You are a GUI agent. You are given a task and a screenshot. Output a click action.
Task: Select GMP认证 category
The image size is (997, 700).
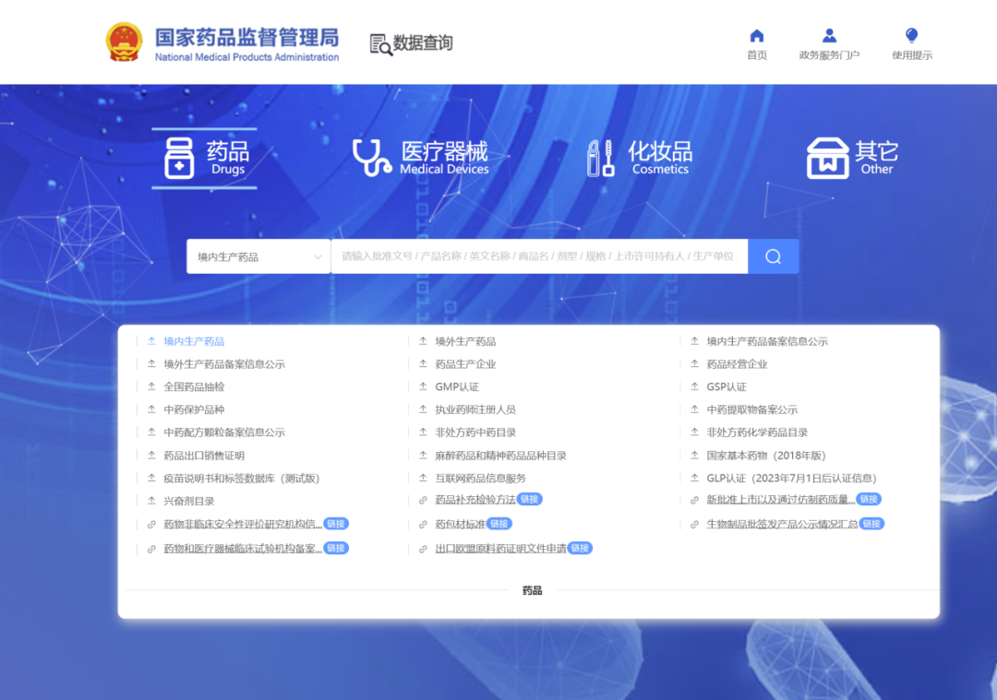point(457,386)
